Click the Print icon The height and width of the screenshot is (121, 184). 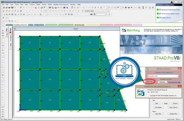click(x=50, y=7)
